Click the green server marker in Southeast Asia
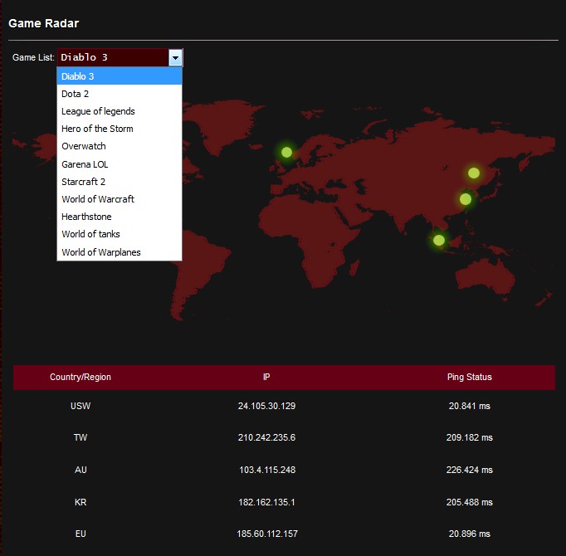Viewport: 566px width, 556px height. coord(438,240)
